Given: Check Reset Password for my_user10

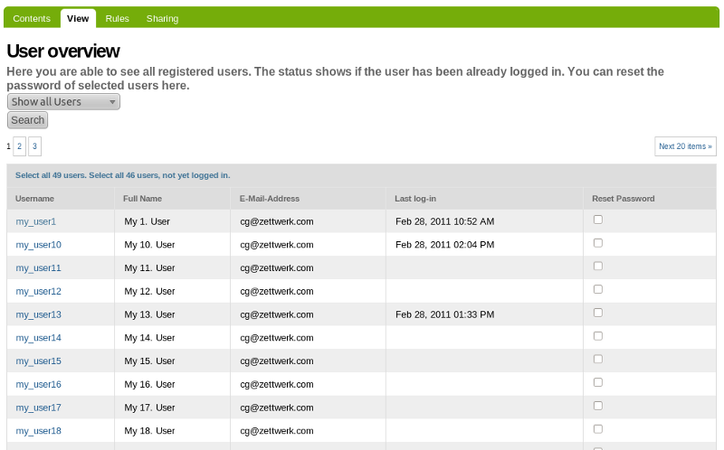Looking at the screenshot, I should click(x=598, y=243).
